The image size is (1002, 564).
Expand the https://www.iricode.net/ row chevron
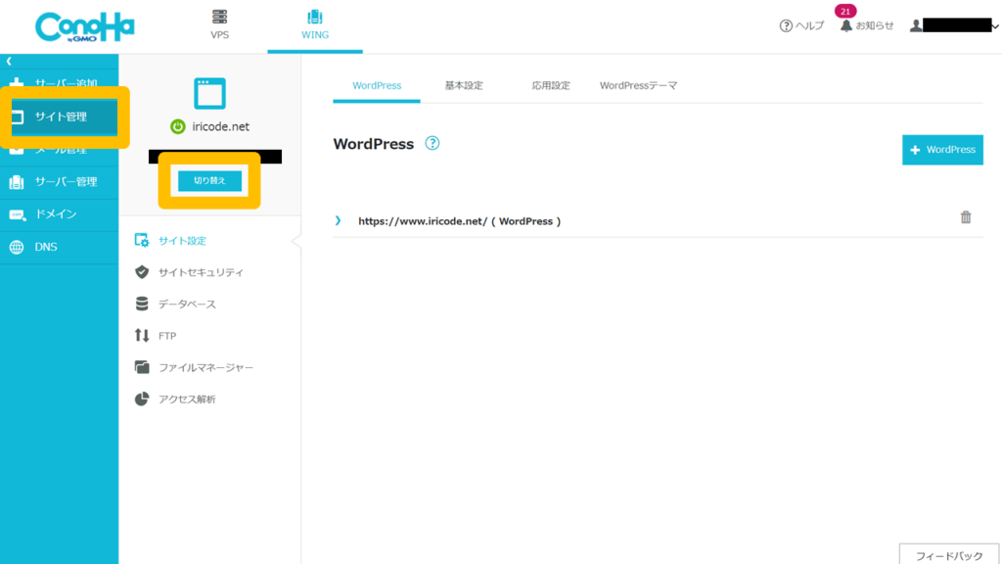click(338, 221)
